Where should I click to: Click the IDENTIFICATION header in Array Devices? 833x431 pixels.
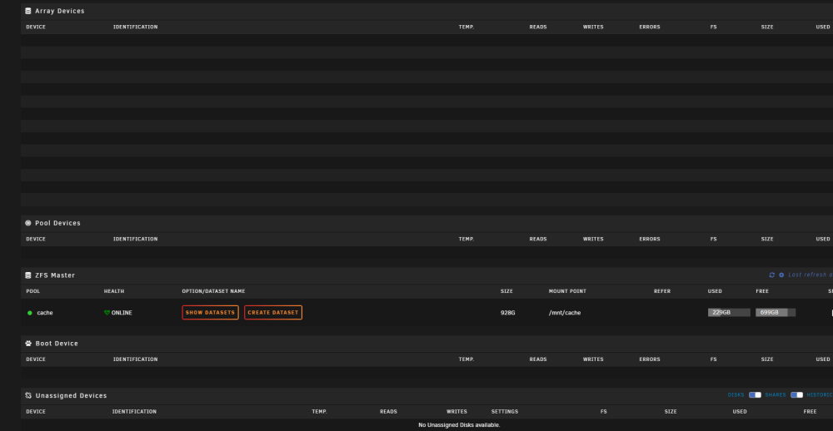click(x=136, y=27)
